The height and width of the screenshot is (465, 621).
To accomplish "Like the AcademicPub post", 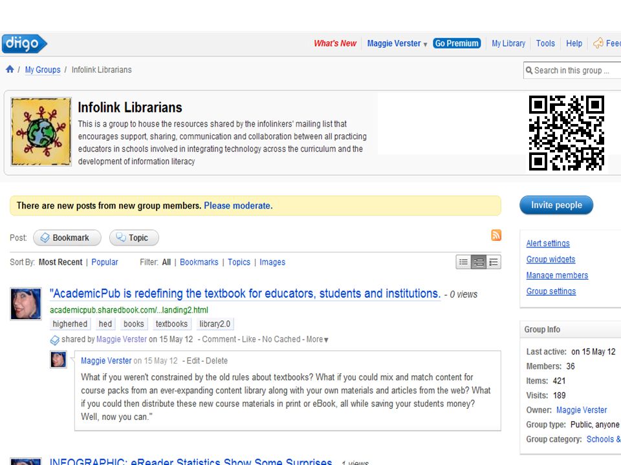I will pyautogui.click(x=248, y=339).
